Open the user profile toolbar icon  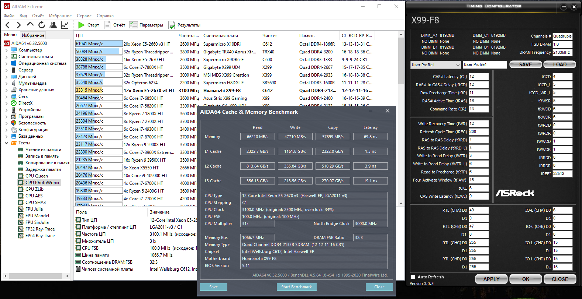53,25
